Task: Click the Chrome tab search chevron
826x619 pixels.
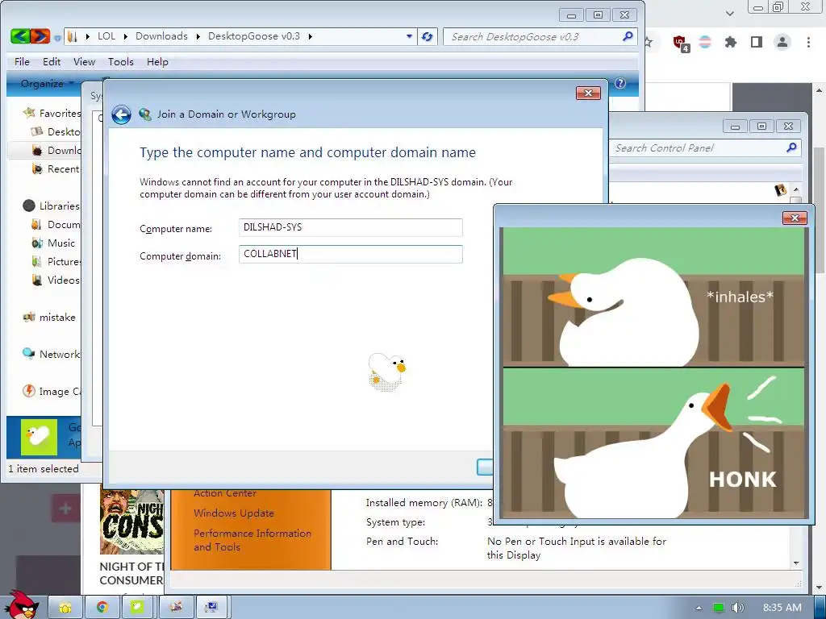Action: point(729,13)
